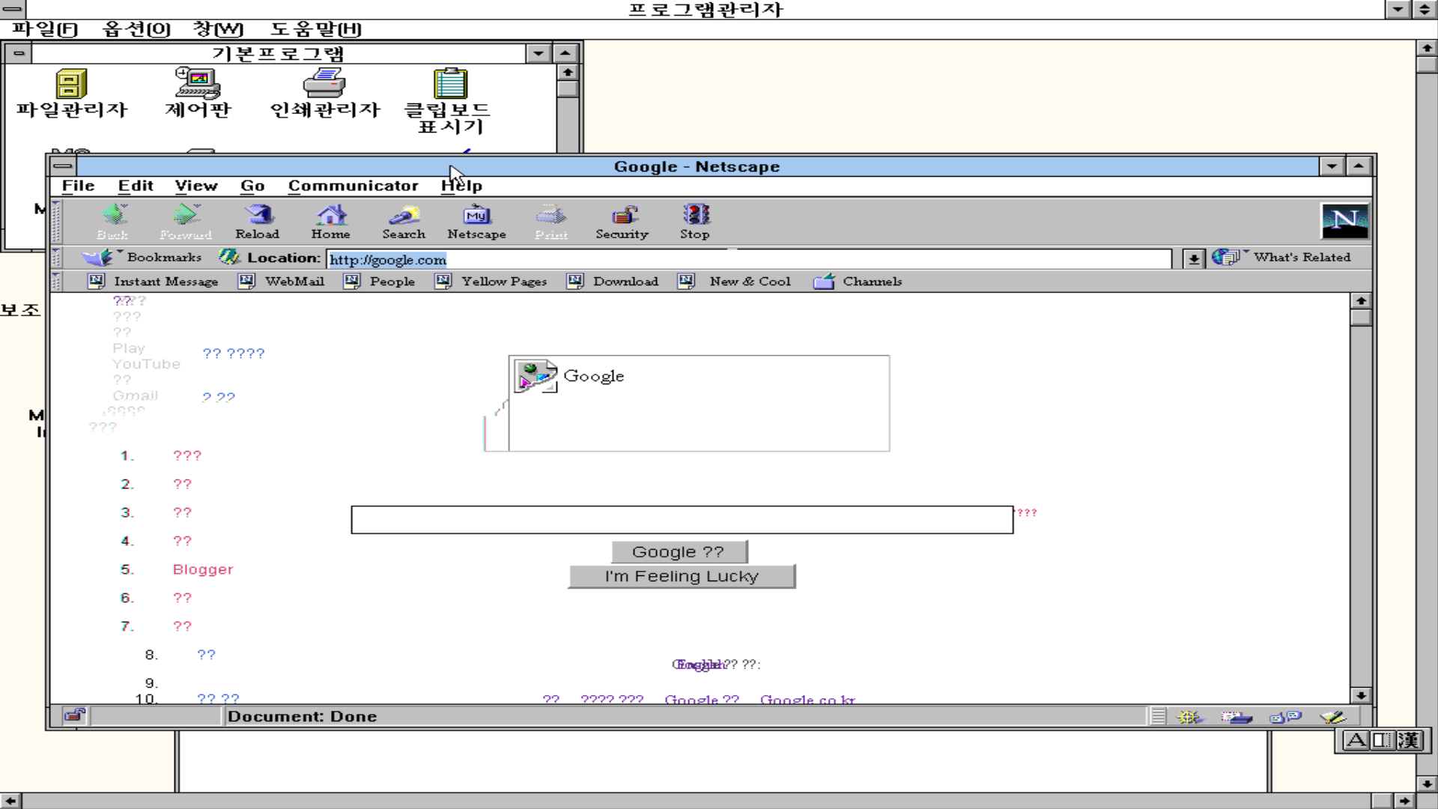
Task: Open New & Cool toolbar link
Action: (735, 281)
